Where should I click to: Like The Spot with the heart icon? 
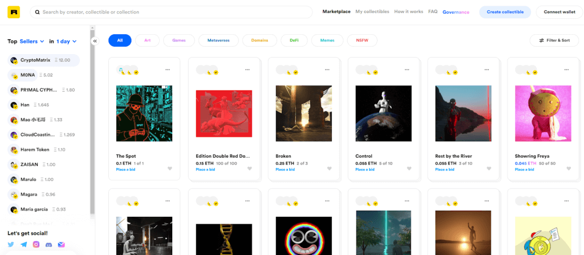point(169,168)
